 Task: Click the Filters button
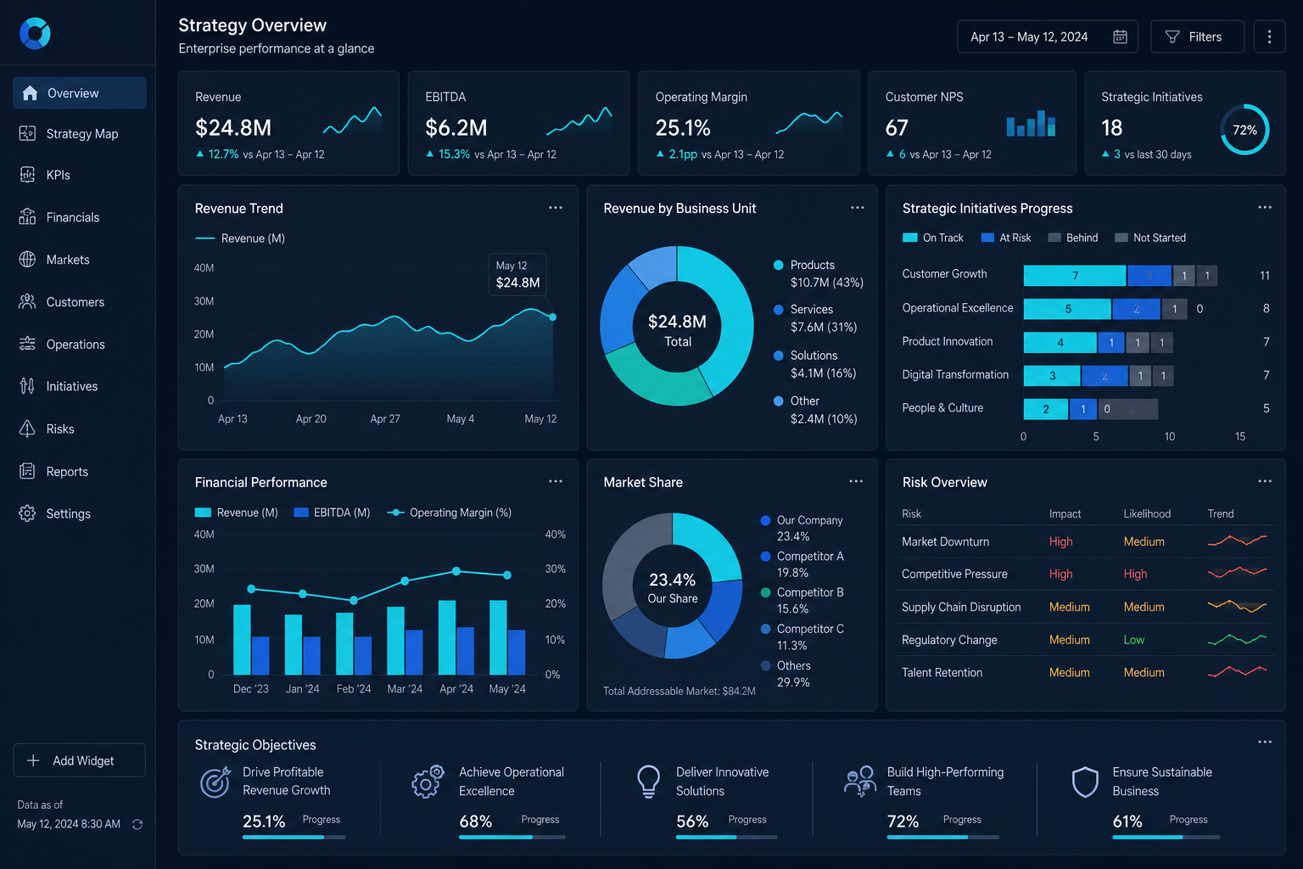click(x=1197, y=36)
